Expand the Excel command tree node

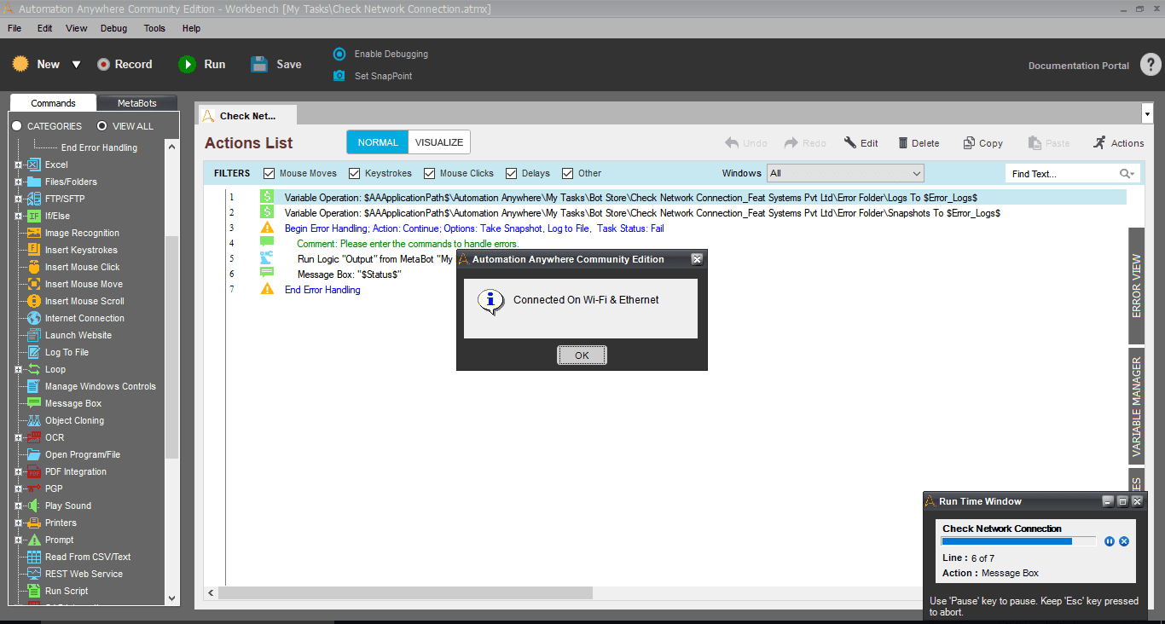18,165
